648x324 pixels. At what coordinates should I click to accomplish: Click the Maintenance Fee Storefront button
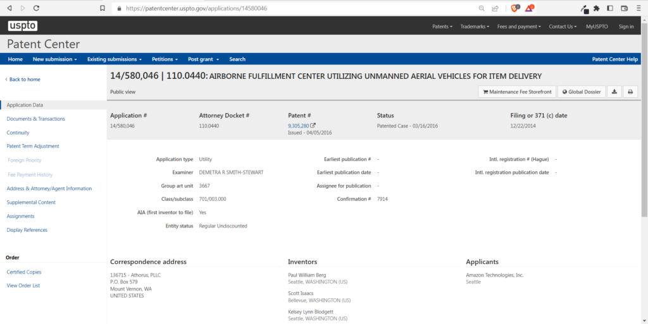(x=516, y=92)
